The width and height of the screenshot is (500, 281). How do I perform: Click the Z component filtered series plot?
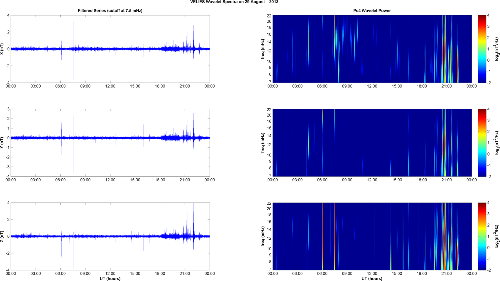tap(110, 236)
